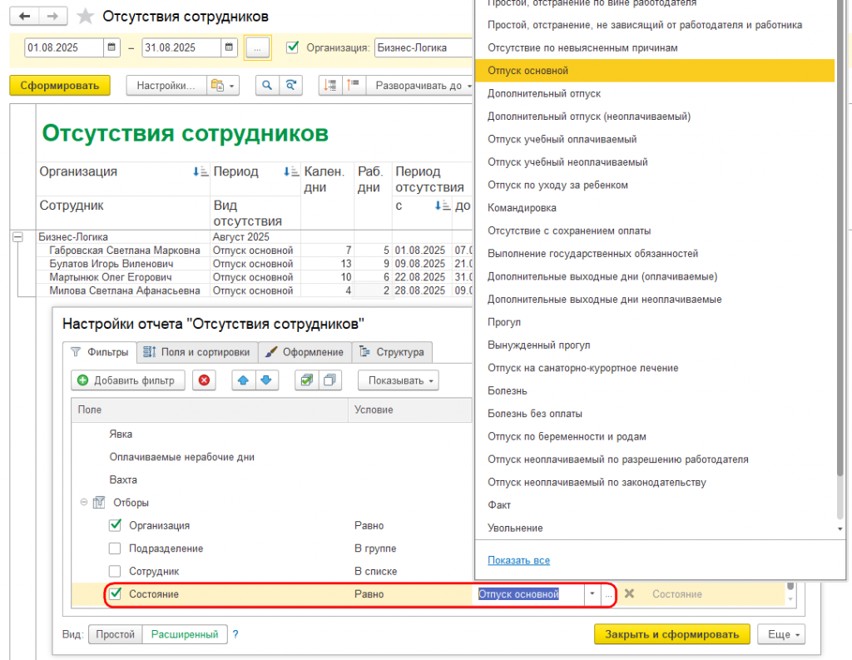This screenshot has height=660, width=852.
Task: Choose Отпуск по уходу за ребенком
Action: point(655,185)
